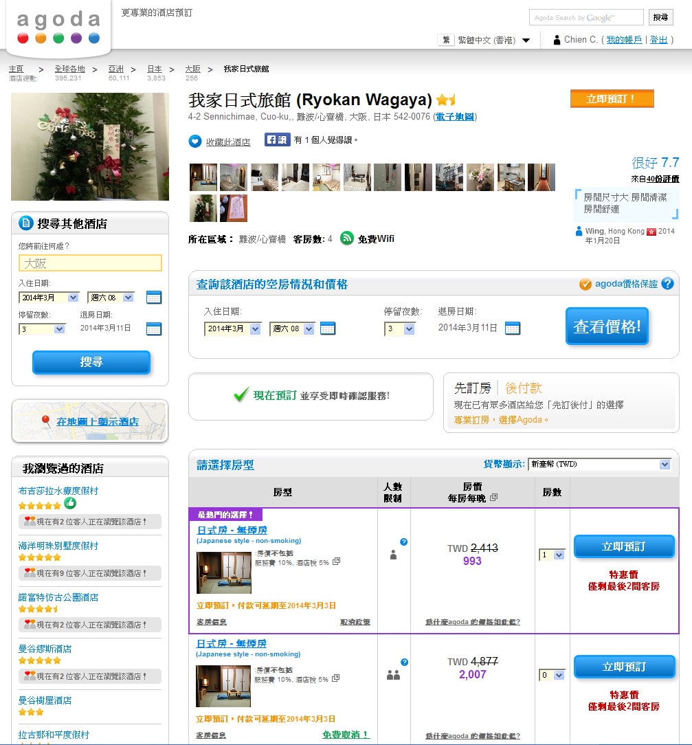Click the heart icon to save this hotel
Viewport: 692px width, 745px height.
pyautogui.click(x=195, y=141)
